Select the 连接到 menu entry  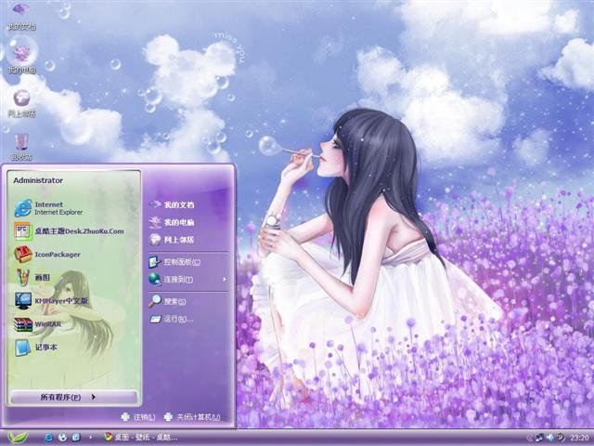tap(171, 280)
